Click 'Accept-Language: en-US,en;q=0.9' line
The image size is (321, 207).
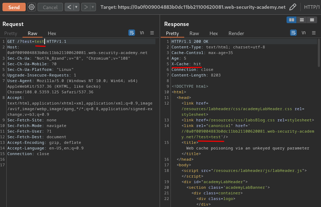[x=45, y=148]
